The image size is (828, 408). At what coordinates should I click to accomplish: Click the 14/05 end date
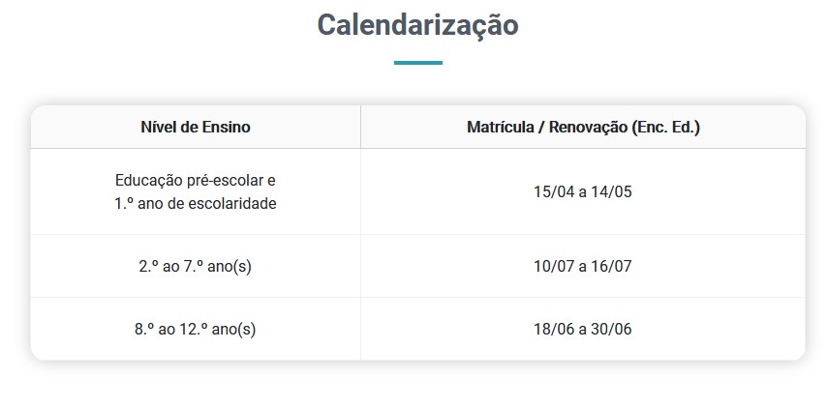point(612,191)
